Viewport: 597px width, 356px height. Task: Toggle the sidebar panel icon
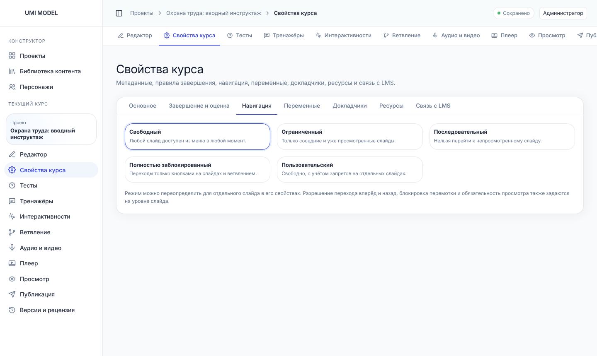[119, 13]
